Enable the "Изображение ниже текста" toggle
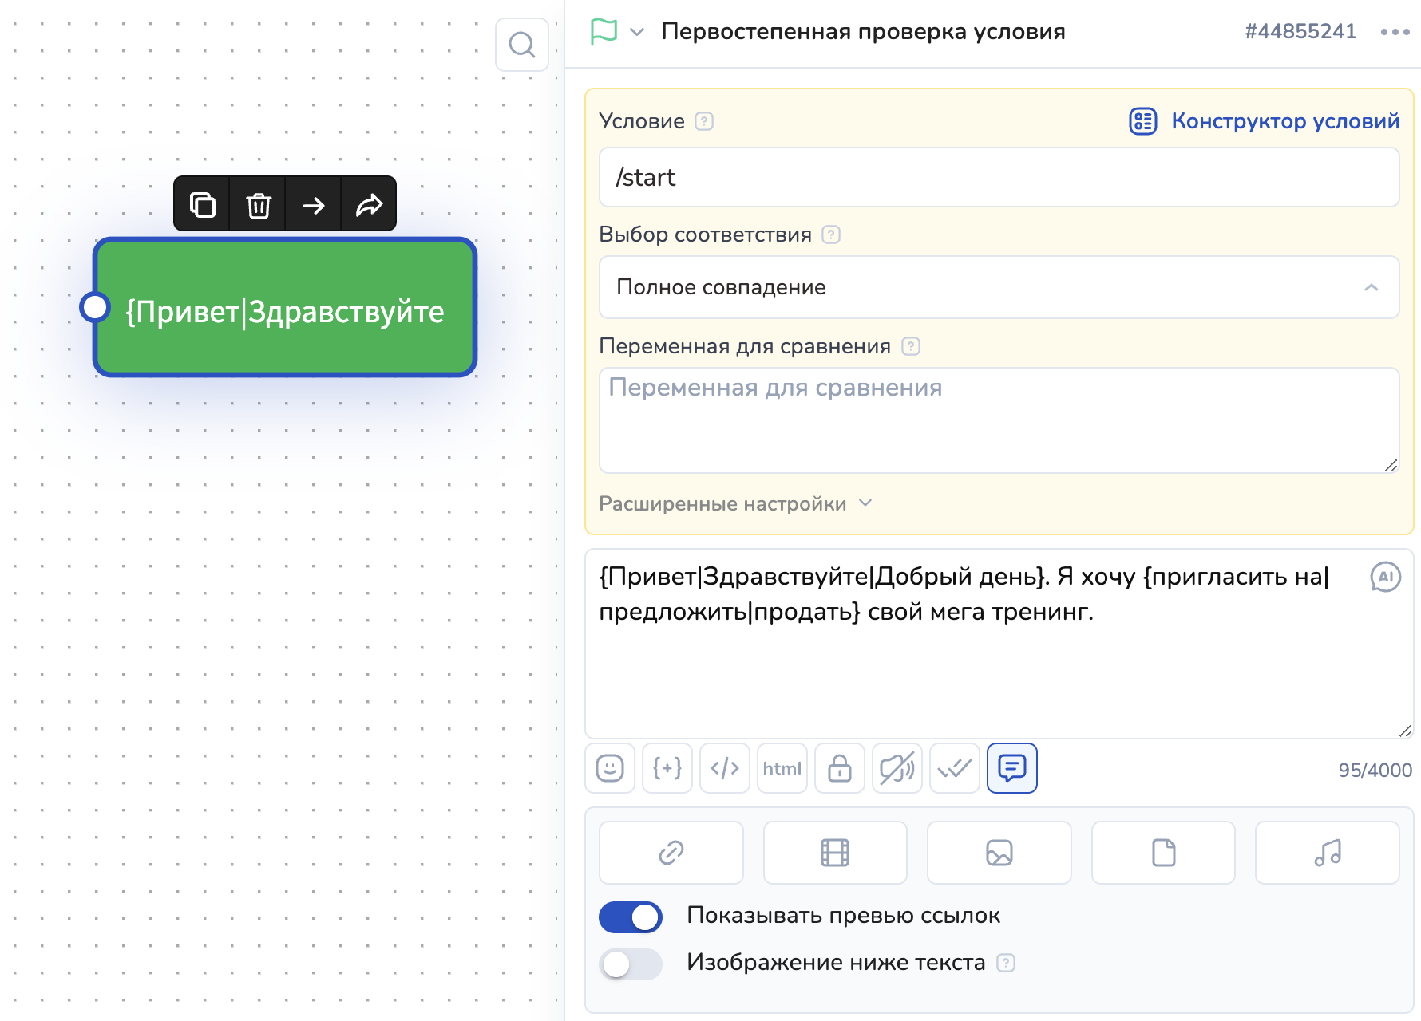The image size is (1421, 1021). click(x=631, y=964)
